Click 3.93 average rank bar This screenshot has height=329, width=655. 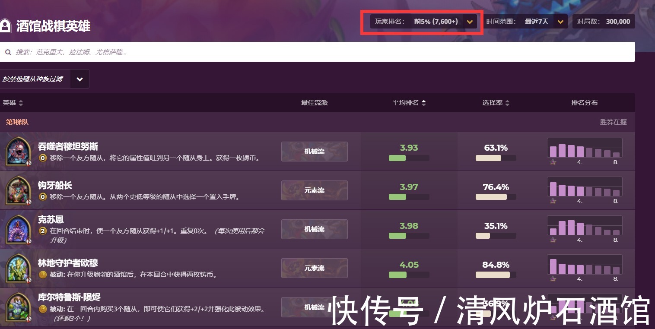[x=409, y=158]
